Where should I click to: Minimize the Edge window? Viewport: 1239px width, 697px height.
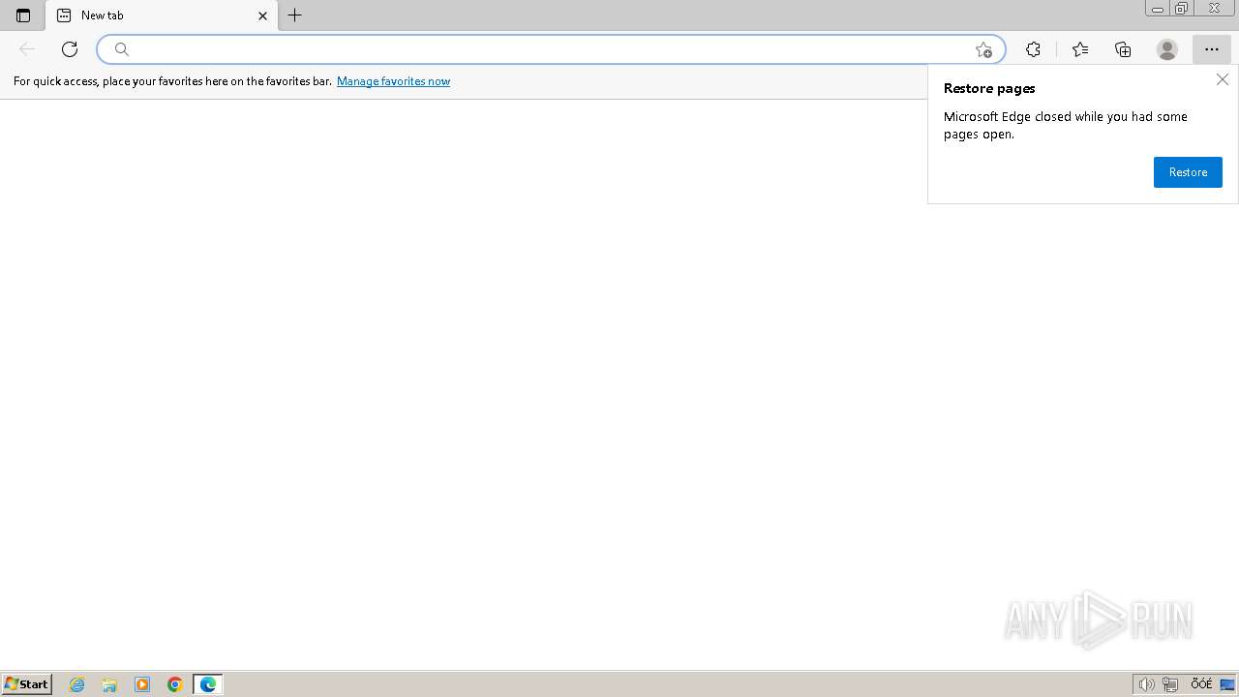[x=1158, y=9]
